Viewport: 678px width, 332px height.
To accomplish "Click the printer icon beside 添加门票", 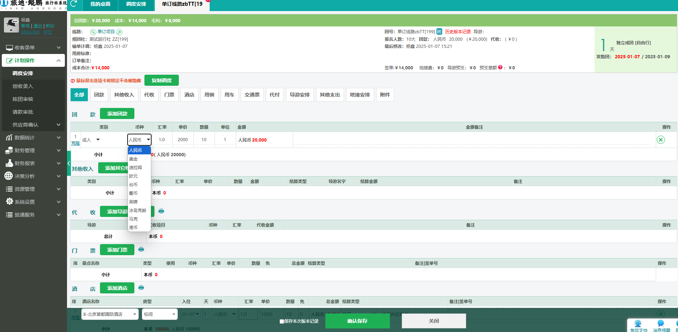I will (141, 249).
